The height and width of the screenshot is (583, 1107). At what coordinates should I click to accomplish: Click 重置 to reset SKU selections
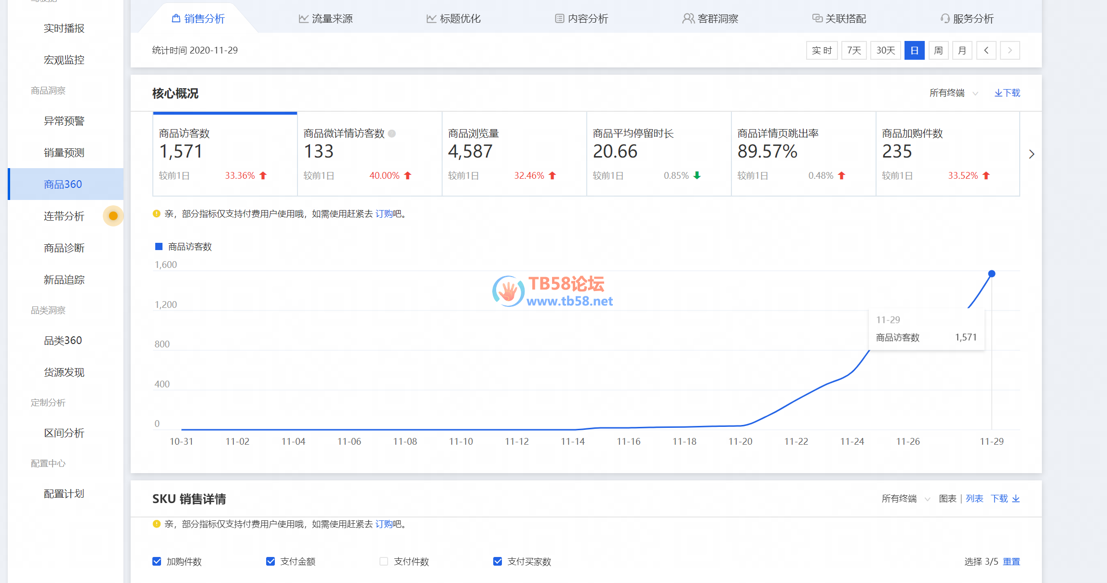[x=1011, y=562]
